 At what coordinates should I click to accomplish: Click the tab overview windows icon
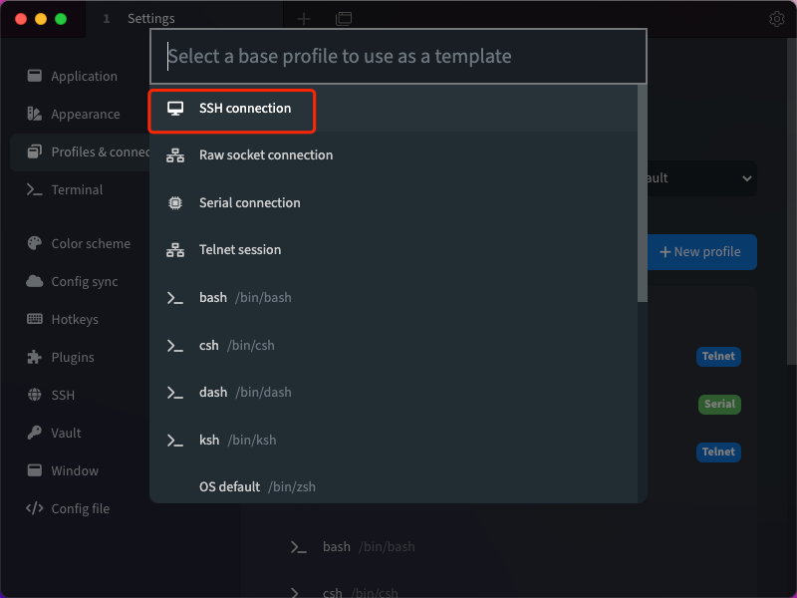coord(344,19)
